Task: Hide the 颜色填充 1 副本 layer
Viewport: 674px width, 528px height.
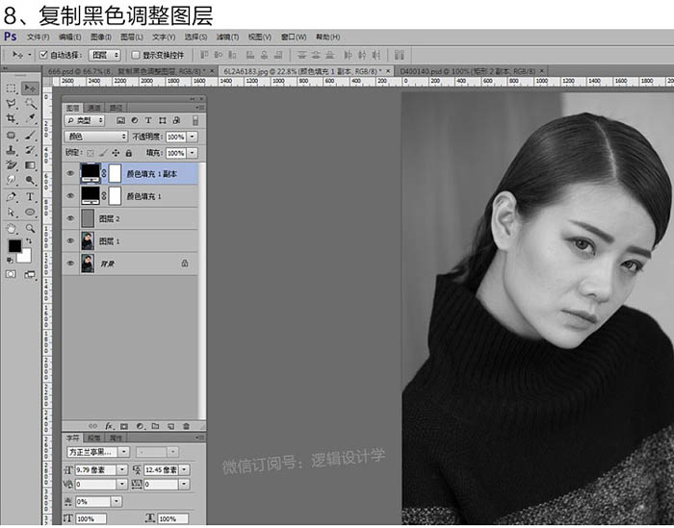Action: 70,173
